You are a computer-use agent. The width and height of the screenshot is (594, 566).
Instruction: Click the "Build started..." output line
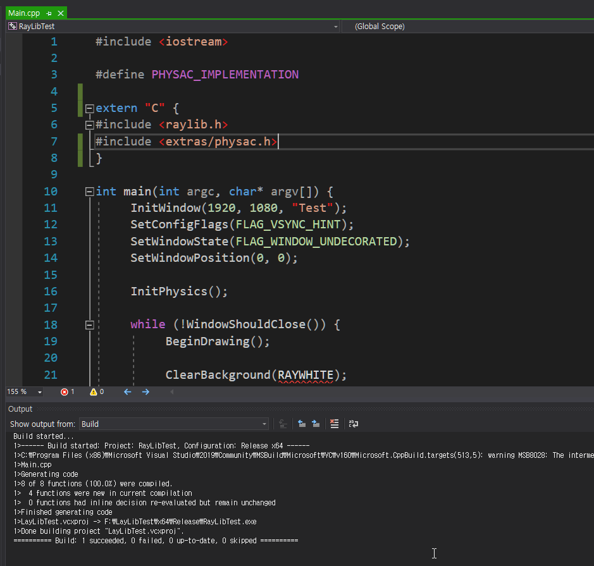tap(44, 436)
